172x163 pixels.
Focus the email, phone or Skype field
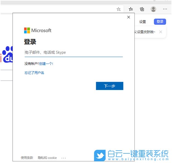pyautogui.click(x=74, y=53)
